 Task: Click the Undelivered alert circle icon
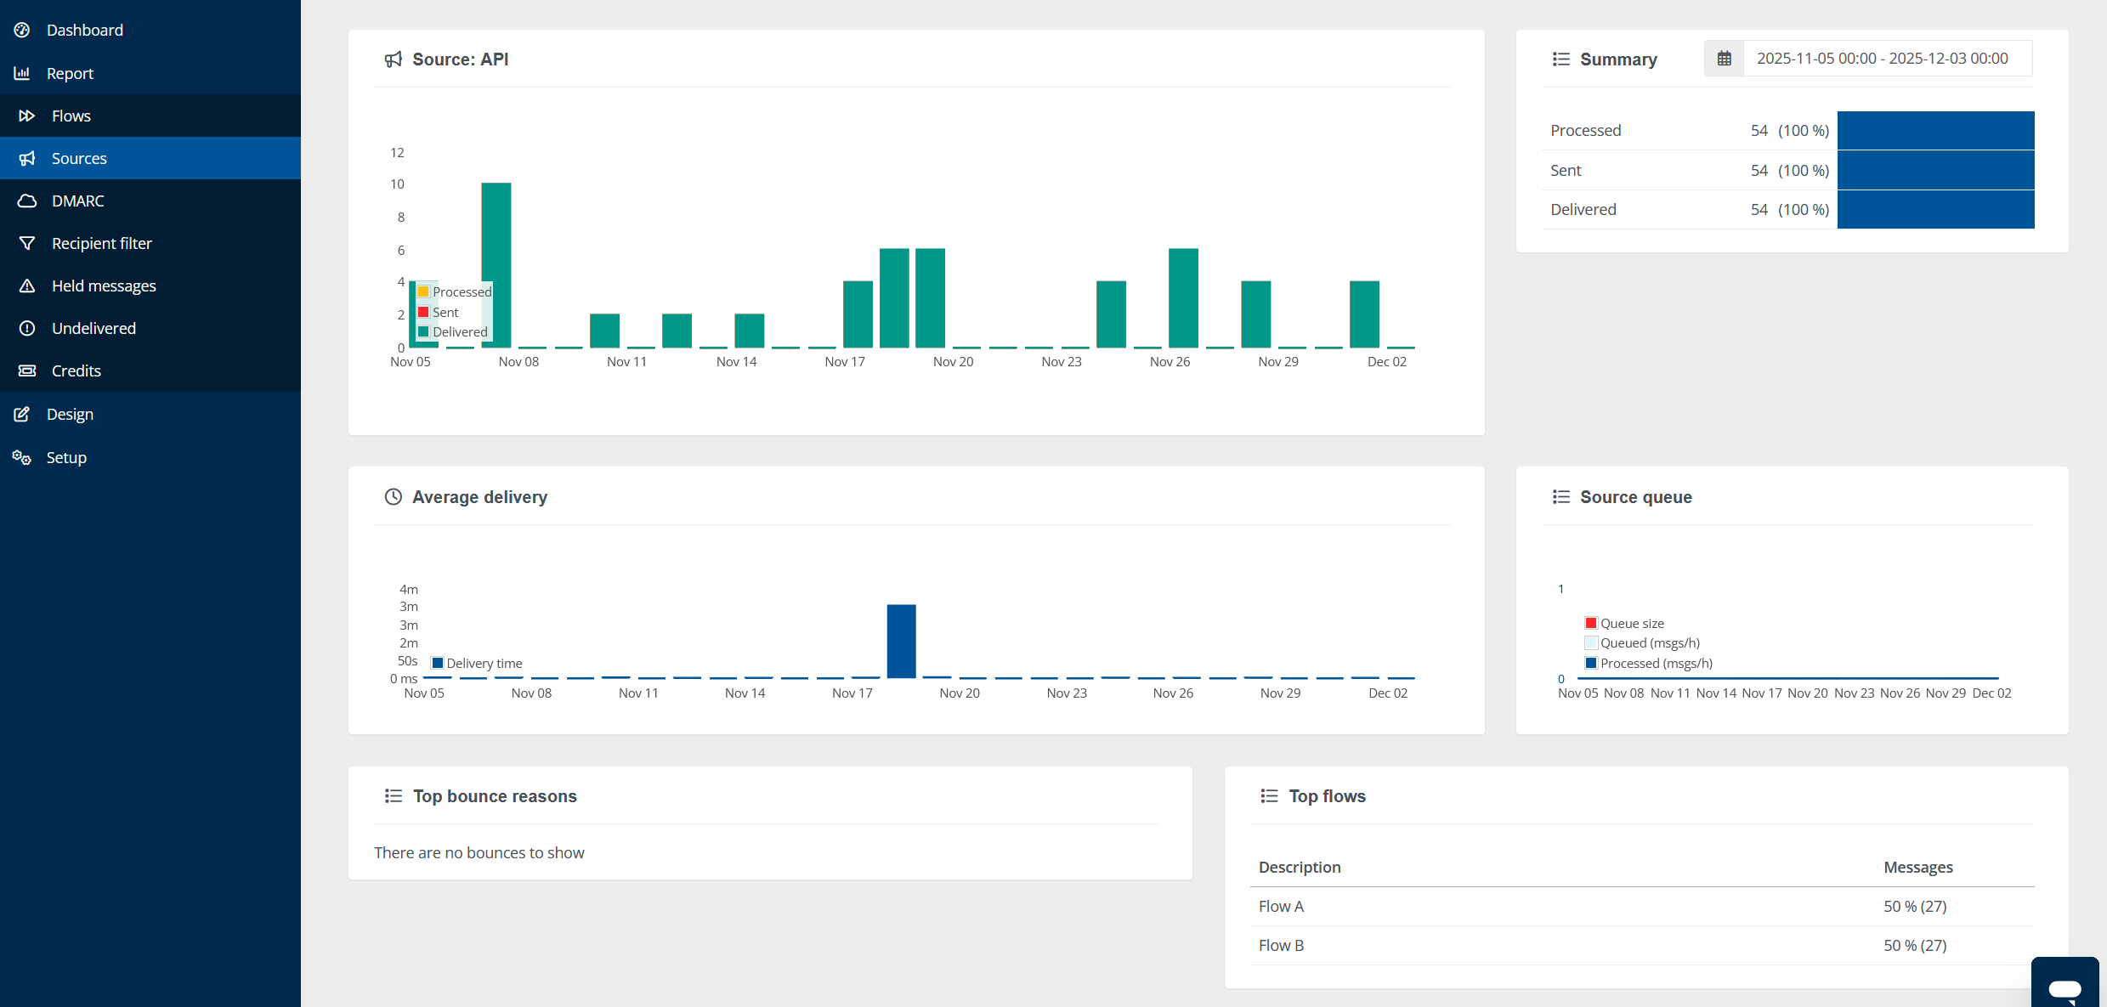(27, 328)
